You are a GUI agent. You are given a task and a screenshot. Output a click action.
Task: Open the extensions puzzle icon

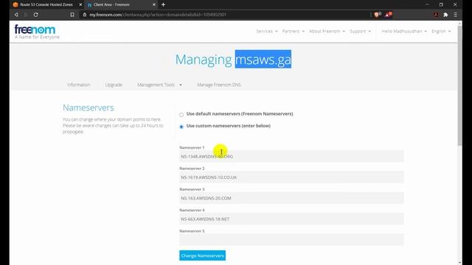pos(445,15)
